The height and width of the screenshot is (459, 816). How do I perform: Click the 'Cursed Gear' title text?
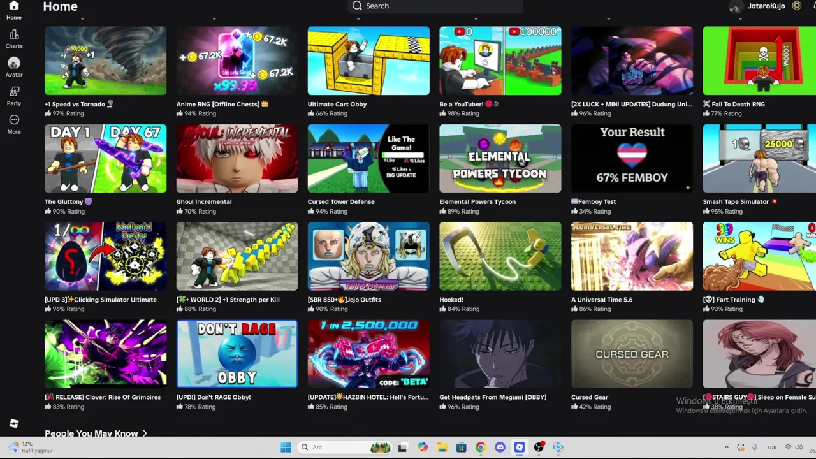590,397
